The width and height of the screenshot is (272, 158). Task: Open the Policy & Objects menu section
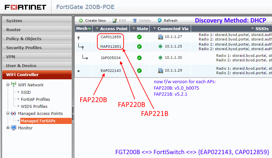[37, 39]
